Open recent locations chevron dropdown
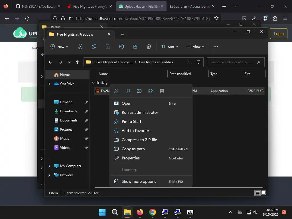This screenshot has height=219, width=292. (69, 62)
